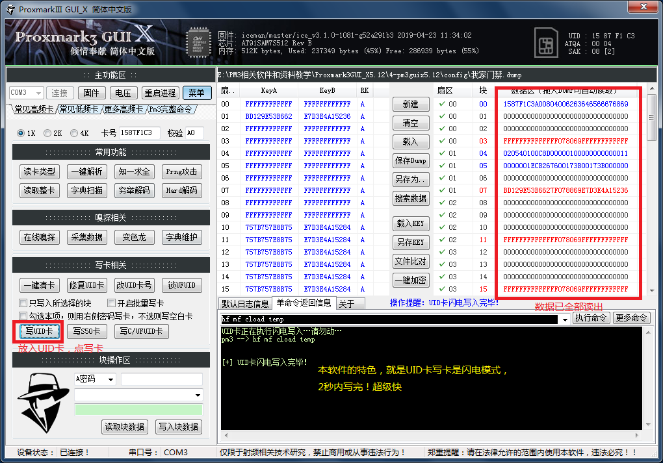Screen dimensions: 663x463
Task: Click the console output vertical scrollbar
Action: coord(648,379)
